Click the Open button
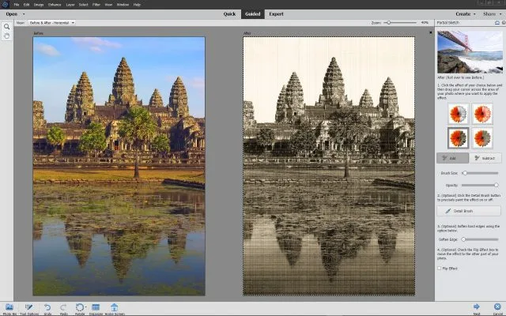 (x=12, y=14)
